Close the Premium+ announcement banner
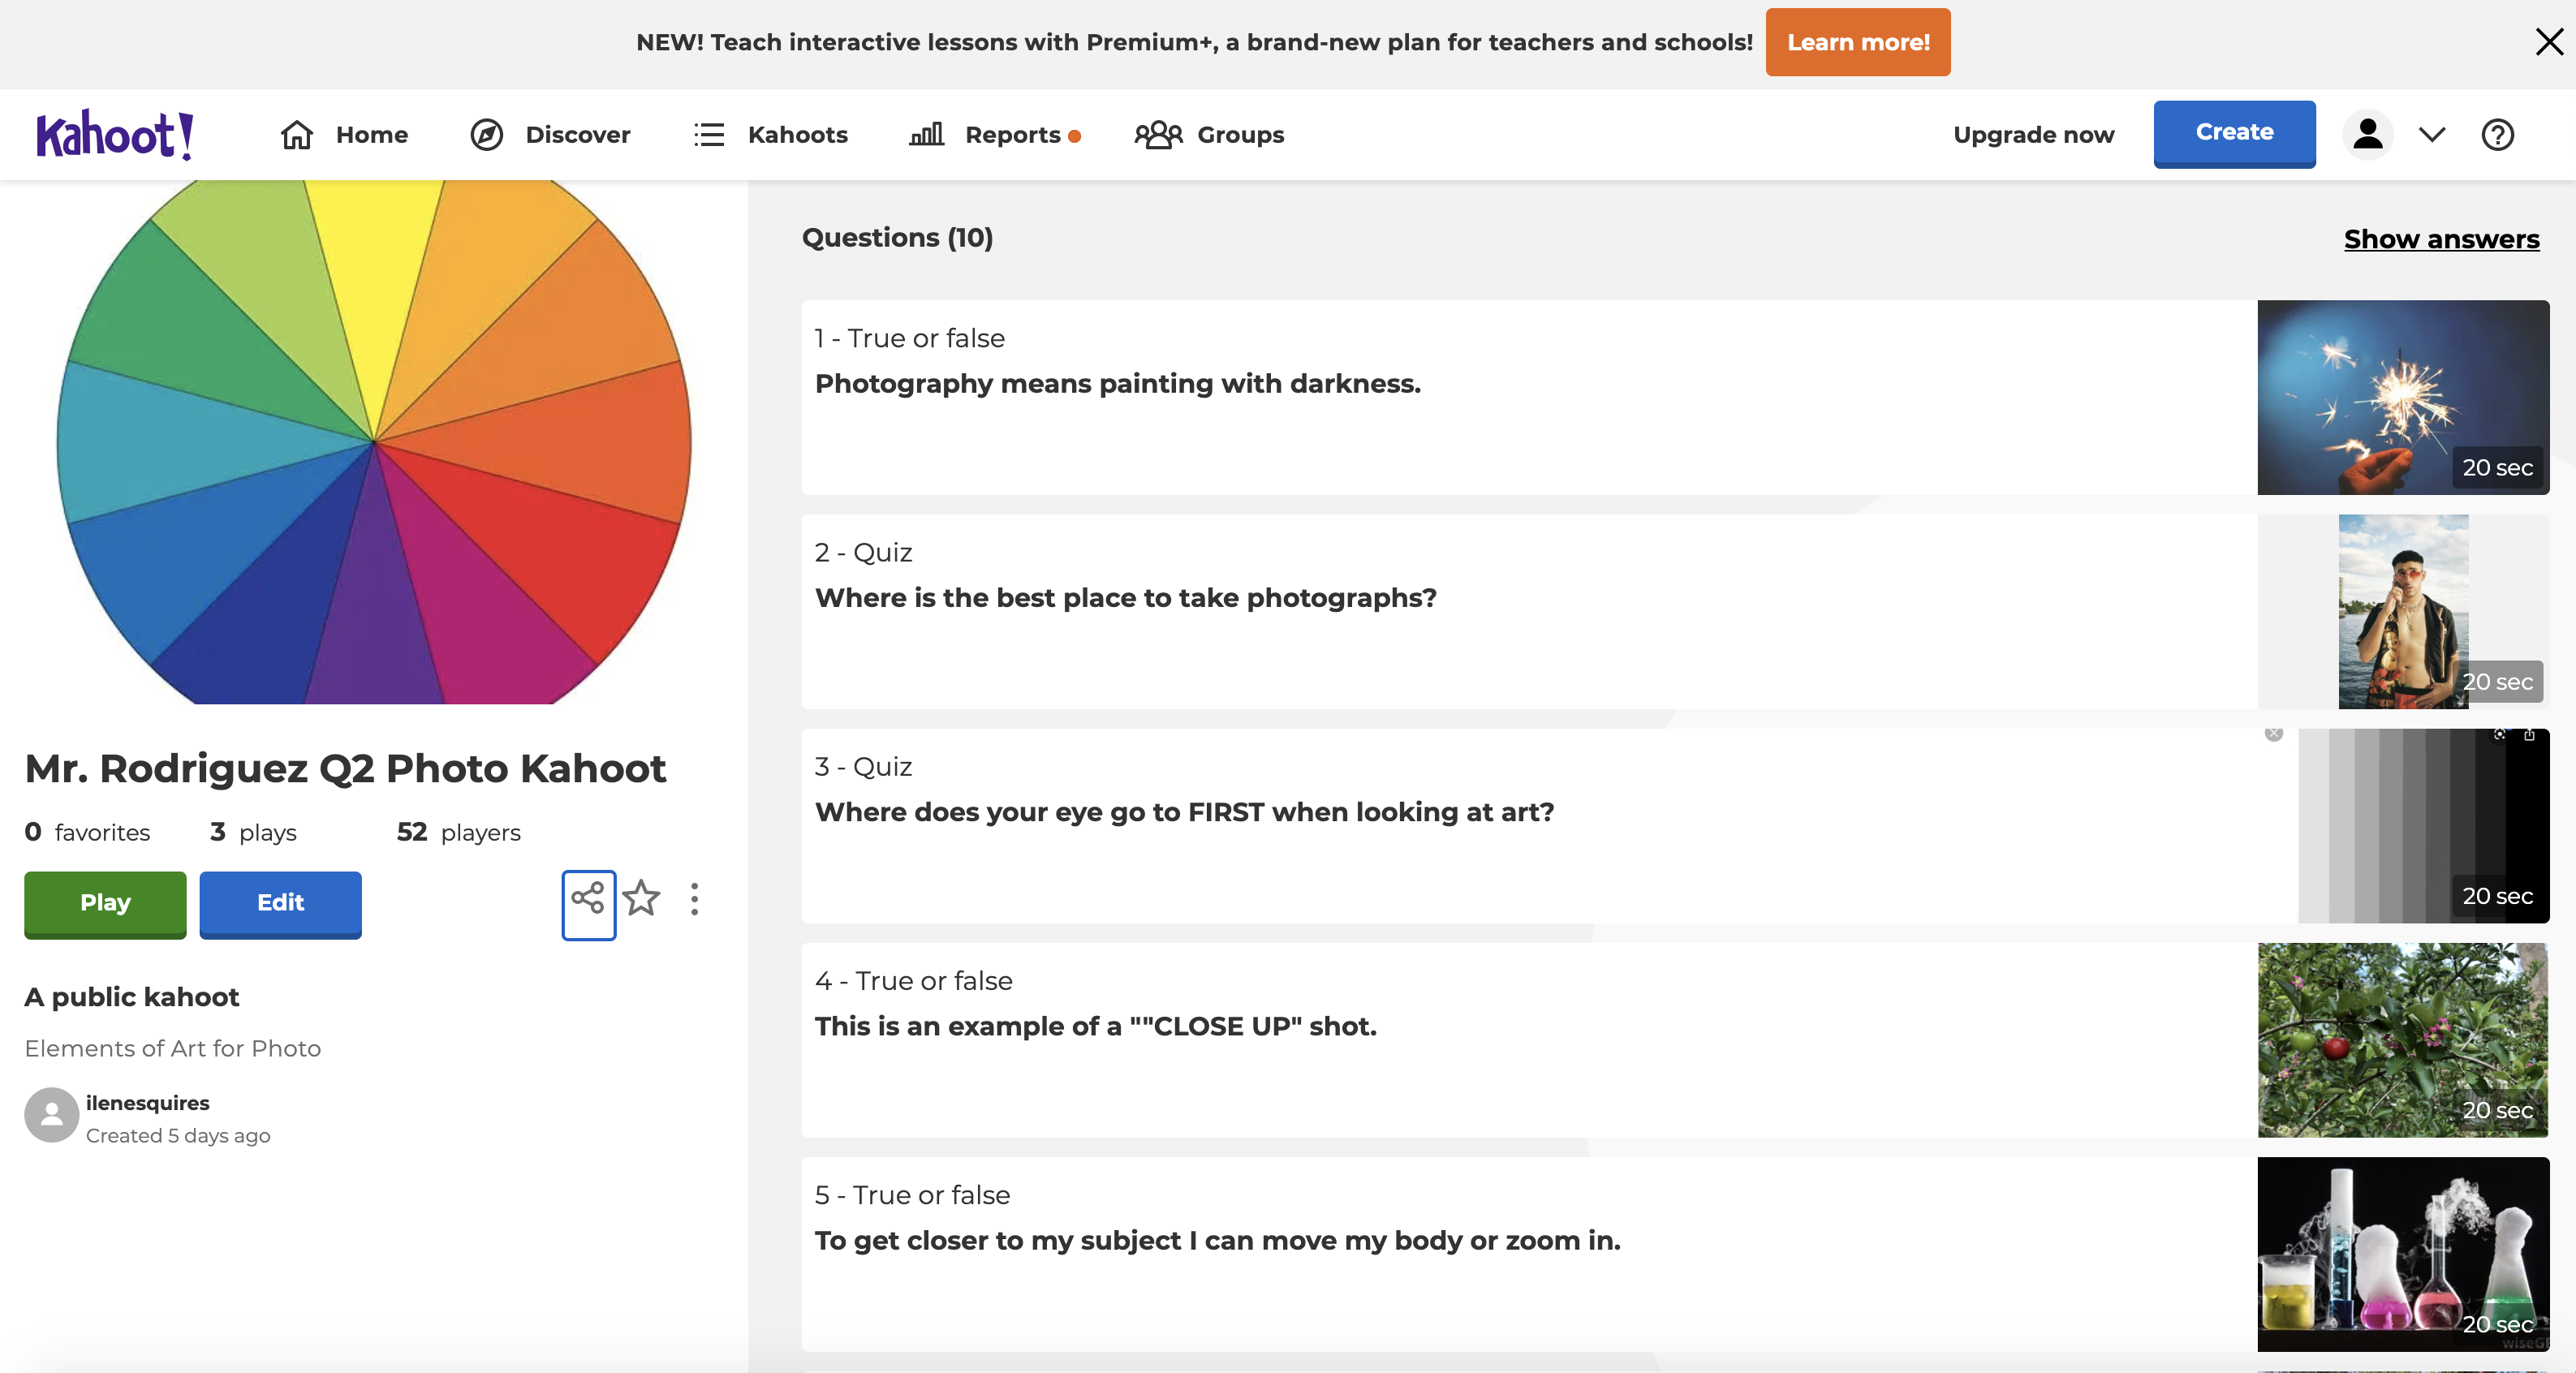 click(x=2549, y=42)
